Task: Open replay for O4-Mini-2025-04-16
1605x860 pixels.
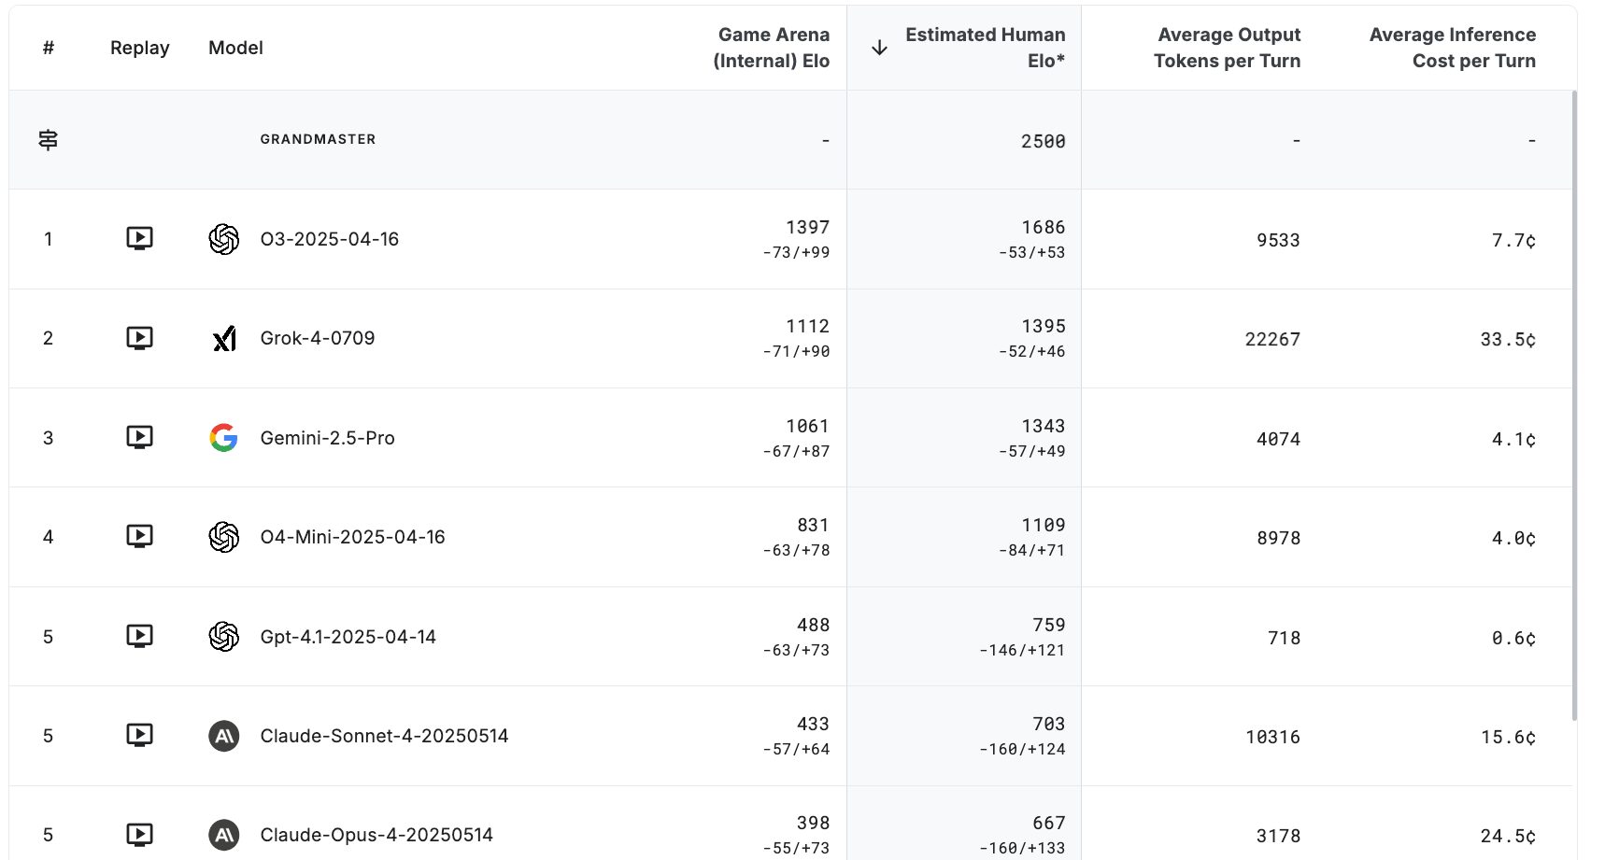Action: coord(139,537)
